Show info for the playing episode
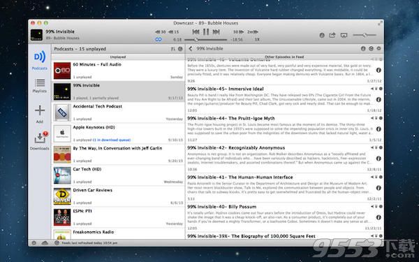Viewport: 419px width, 262px height. (322, 35)
